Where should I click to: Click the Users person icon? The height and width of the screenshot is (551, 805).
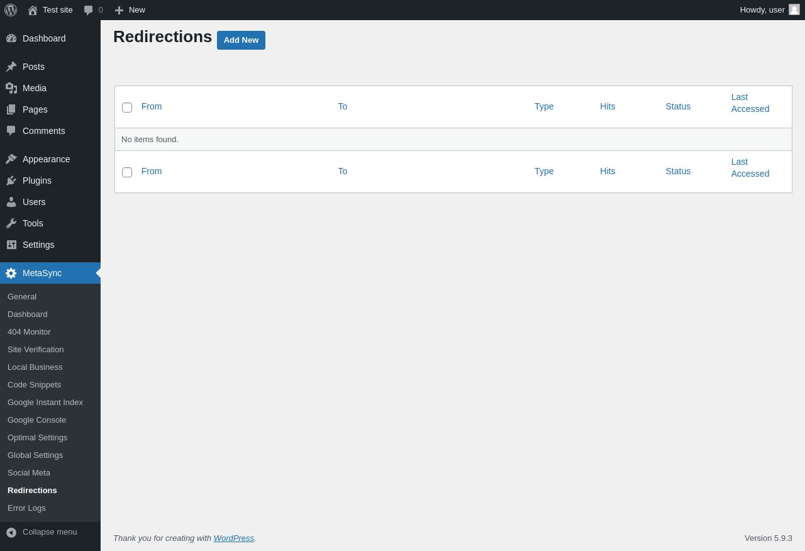coord(11,202)
